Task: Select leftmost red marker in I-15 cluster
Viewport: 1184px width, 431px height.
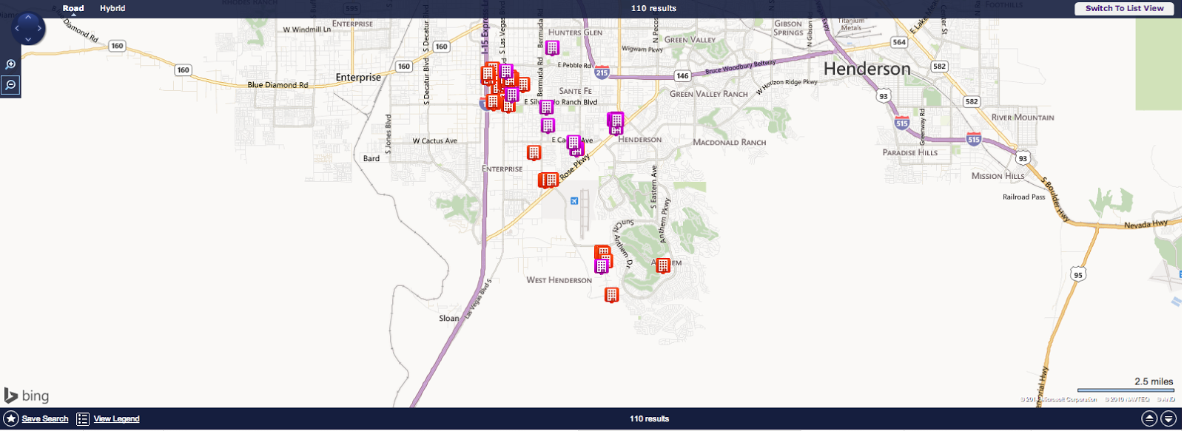Action: 487,74
